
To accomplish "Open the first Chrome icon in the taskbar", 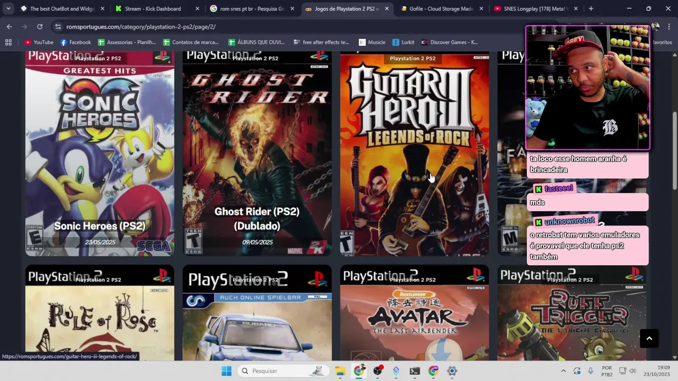I will tap(359, 371).
